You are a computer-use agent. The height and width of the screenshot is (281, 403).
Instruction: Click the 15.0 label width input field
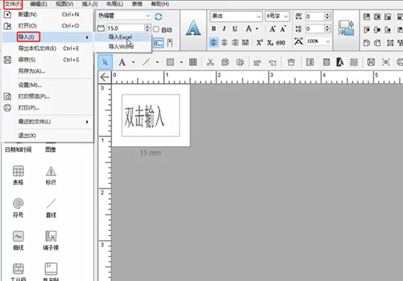[125, 28]
